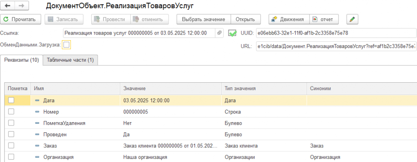Image resolution: width=417 pixels, height=162 pixels.
Task: Go forward with the right arrow button
Action: click(22, 6)
